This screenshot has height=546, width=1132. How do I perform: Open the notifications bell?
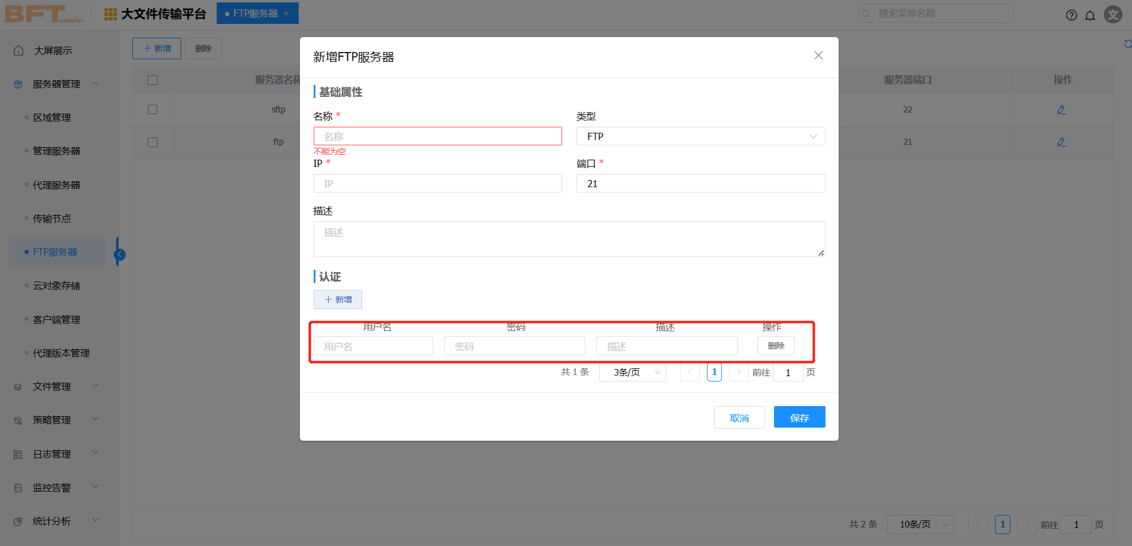[1090, 15]
